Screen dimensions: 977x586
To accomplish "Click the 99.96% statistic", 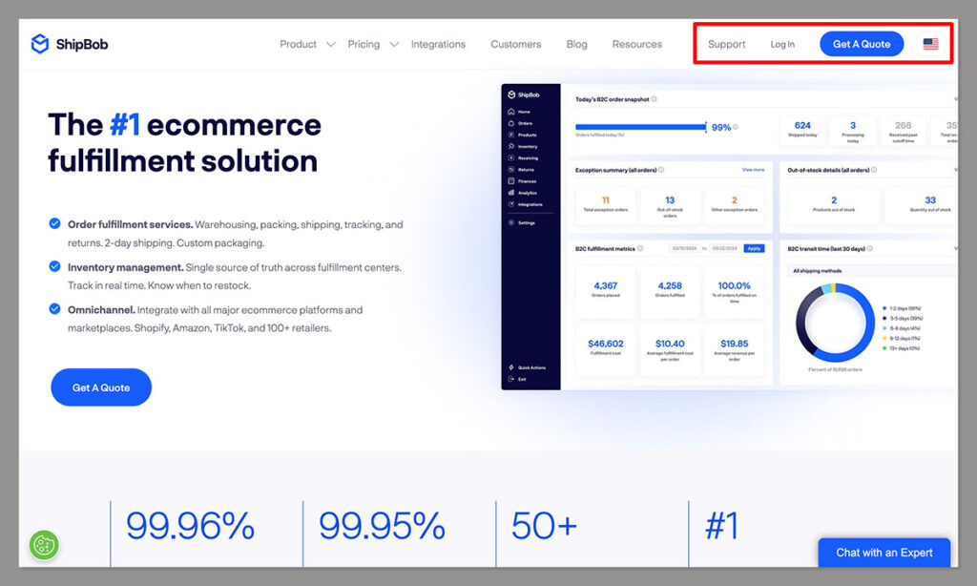I will click(191, 526).
